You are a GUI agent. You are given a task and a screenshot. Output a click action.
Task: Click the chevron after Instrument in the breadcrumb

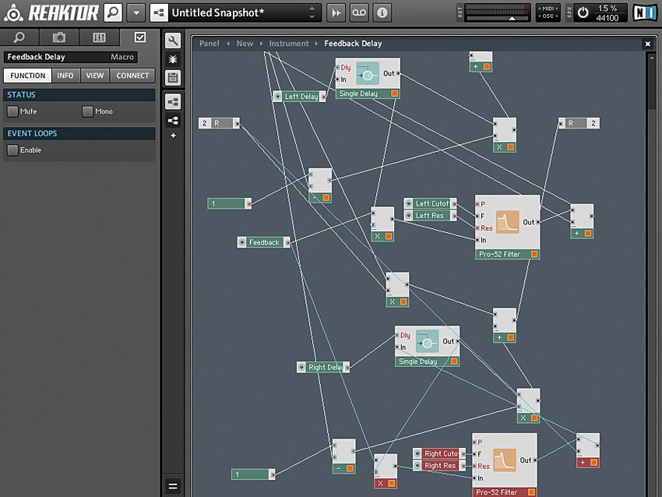click(315, 44)
